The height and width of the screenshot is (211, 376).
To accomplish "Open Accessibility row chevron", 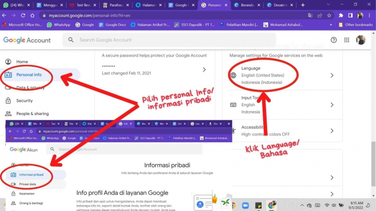I will pos(332,131).
